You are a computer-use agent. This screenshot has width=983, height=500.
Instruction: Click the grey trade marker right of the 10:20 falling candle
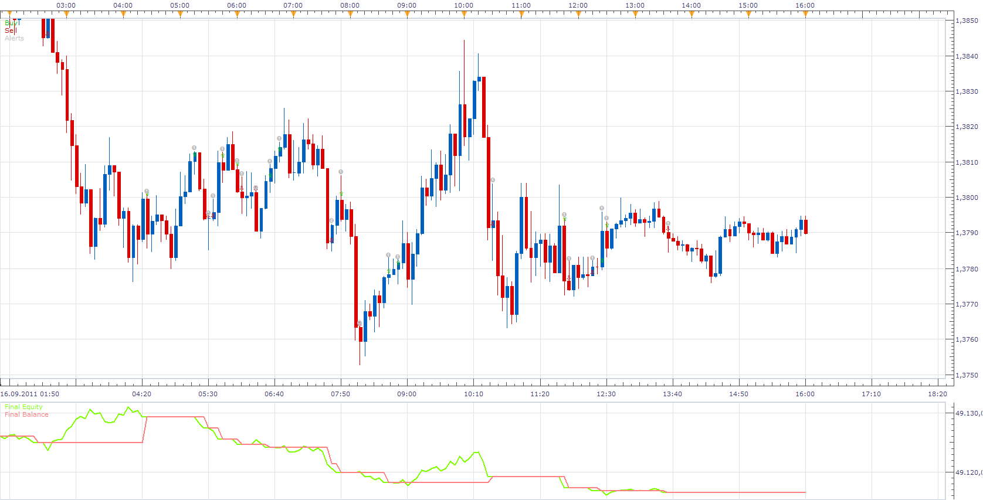click(493, 180)
